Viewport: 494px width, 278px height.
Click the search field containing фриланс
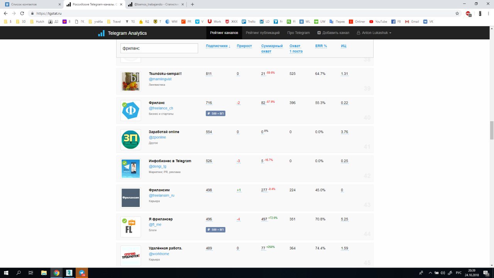(x=159, y=48)
